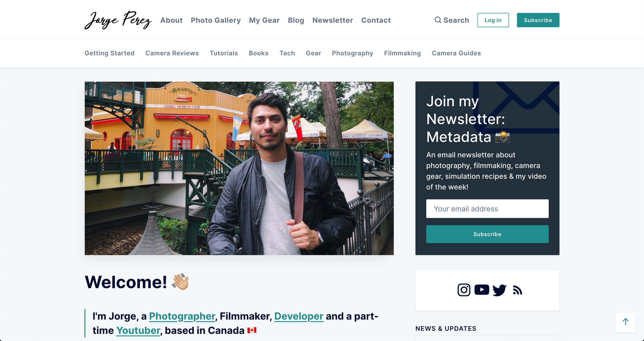
Task: Select the Filmmaking category
Action: (402, 53)
